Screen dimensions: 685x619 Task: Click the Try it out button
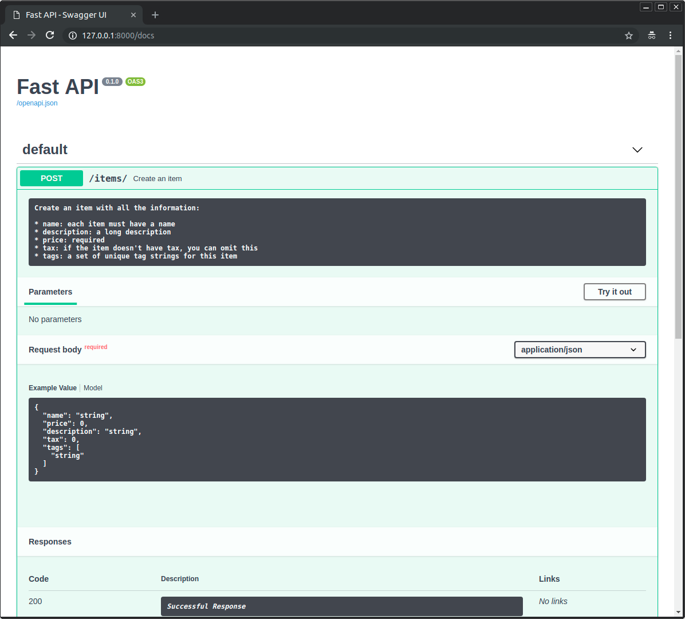[615, 292]
